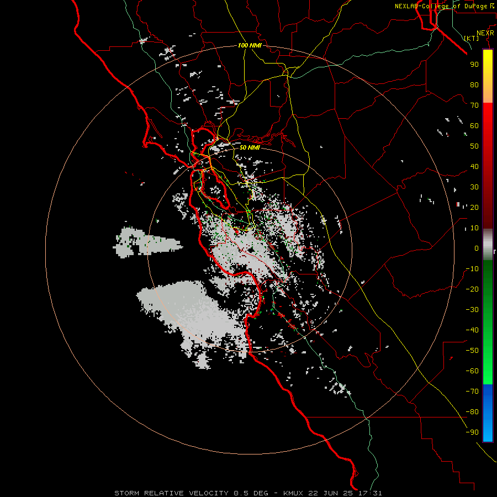Click the "100 NMI" range ring label
This screenshot has height=497, width=497.
pyautogui.click(x=250, y=45)
